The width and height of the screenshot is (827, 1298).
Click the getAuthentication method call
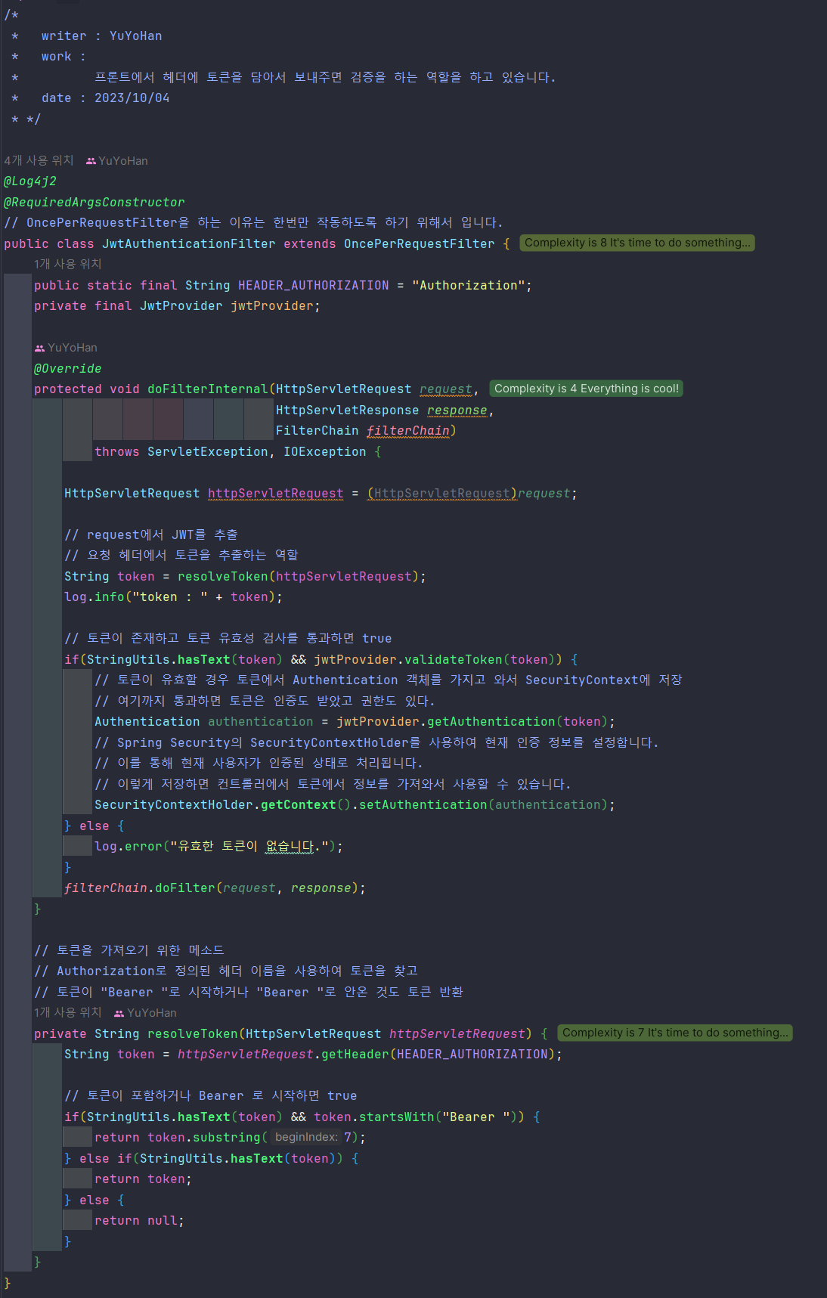[x=491, y=722]
